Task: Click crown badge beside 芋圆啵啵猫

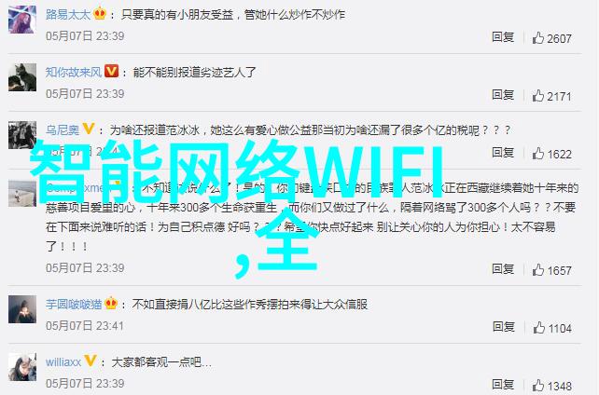Action: pos(111,303)
